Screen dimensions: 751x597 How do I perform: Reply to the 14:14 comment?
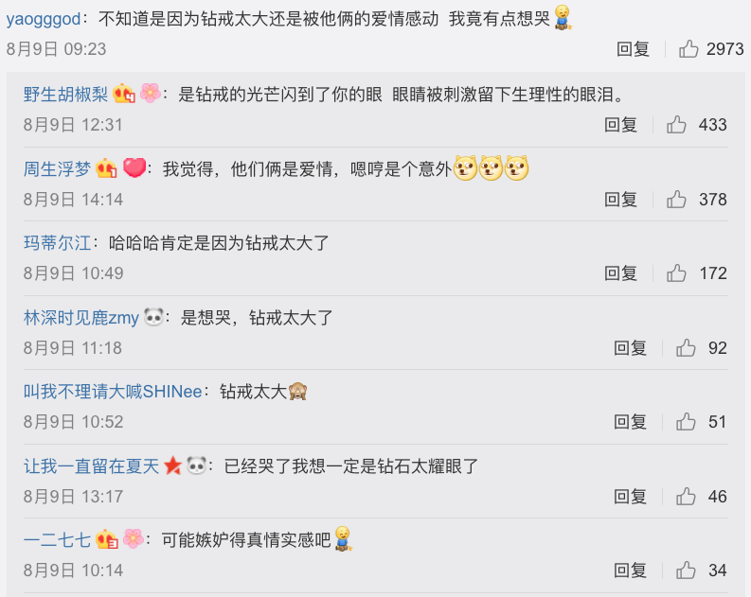coord(620,199)
